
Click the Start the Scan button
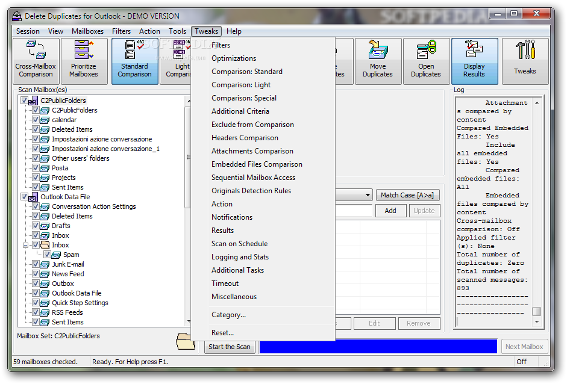tap(229, 347)
